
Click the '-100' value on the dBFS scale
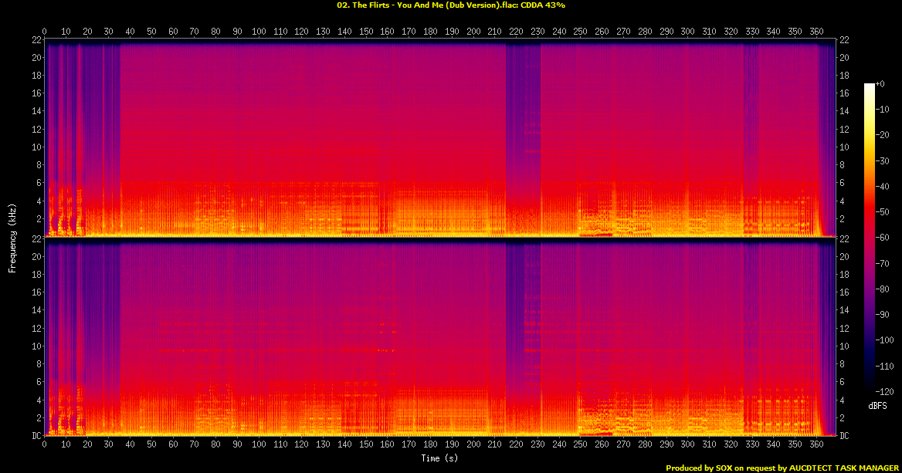pos(885,340)
